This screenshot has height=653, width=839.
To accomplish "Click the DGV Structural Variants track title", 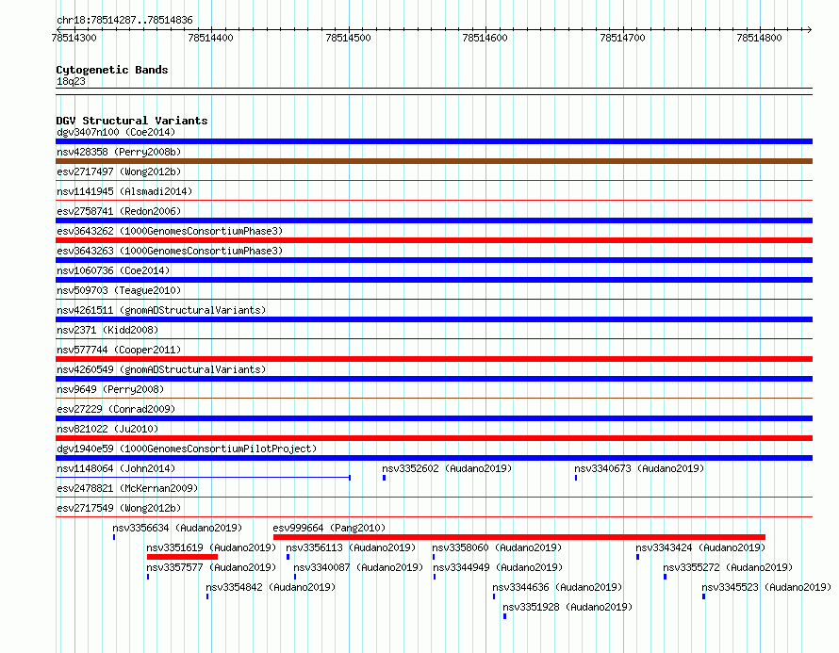I will tap(132, 121).
